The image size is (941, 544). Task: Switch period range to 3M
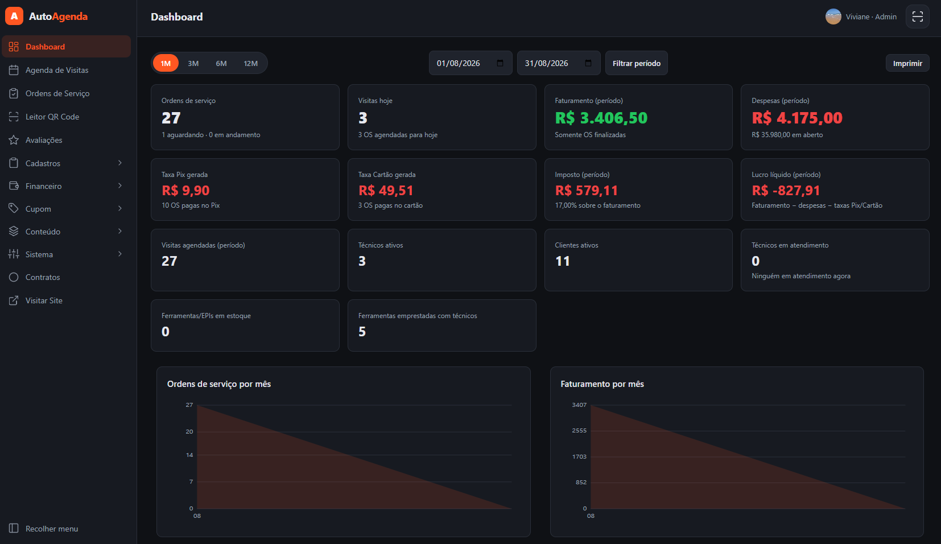(193, 63)
